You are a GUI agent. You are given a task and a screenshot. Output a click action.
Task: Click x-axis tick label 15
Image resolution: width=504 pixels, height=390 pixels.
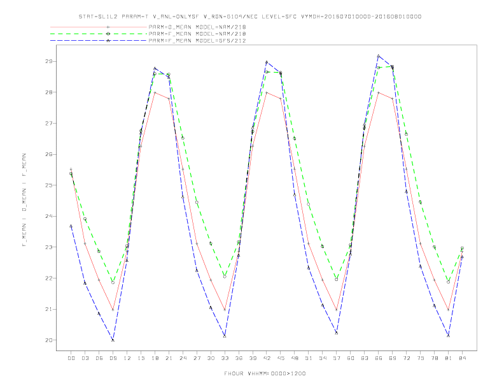(x=141, y=358)
